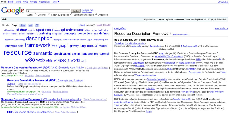The height and width of the screenshot is (113, 229).
Task: Click the 'agent-based' tag in cloud
Action: coord(45,30)
